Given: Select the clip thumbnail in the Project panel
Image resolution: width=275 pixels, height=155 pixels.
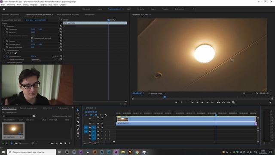Looking at the screenshot, I should click(x=13, y=129).
